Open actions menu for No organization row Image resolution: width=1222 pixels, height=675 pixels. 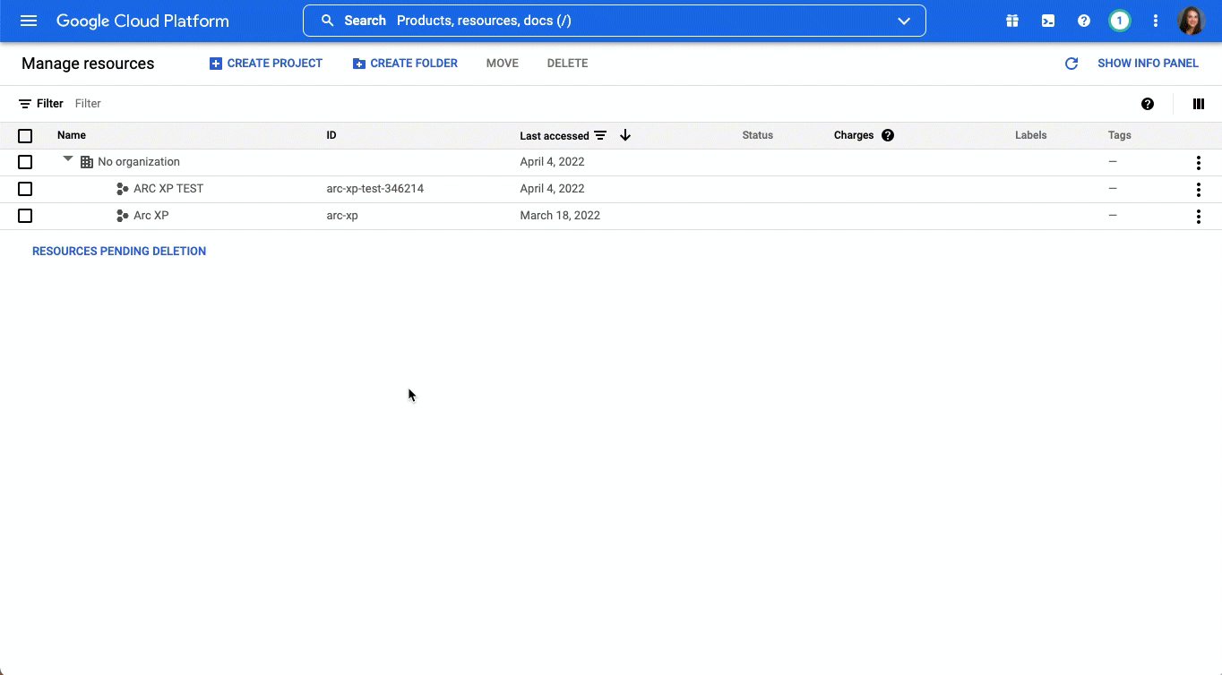1199,163
